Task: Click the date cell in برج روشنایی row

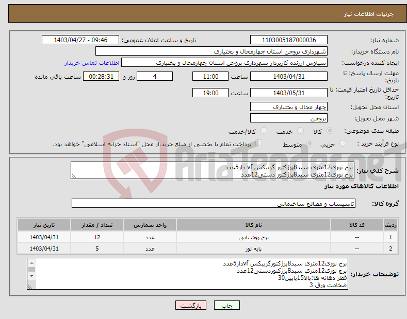Action: tap(44, 237)
